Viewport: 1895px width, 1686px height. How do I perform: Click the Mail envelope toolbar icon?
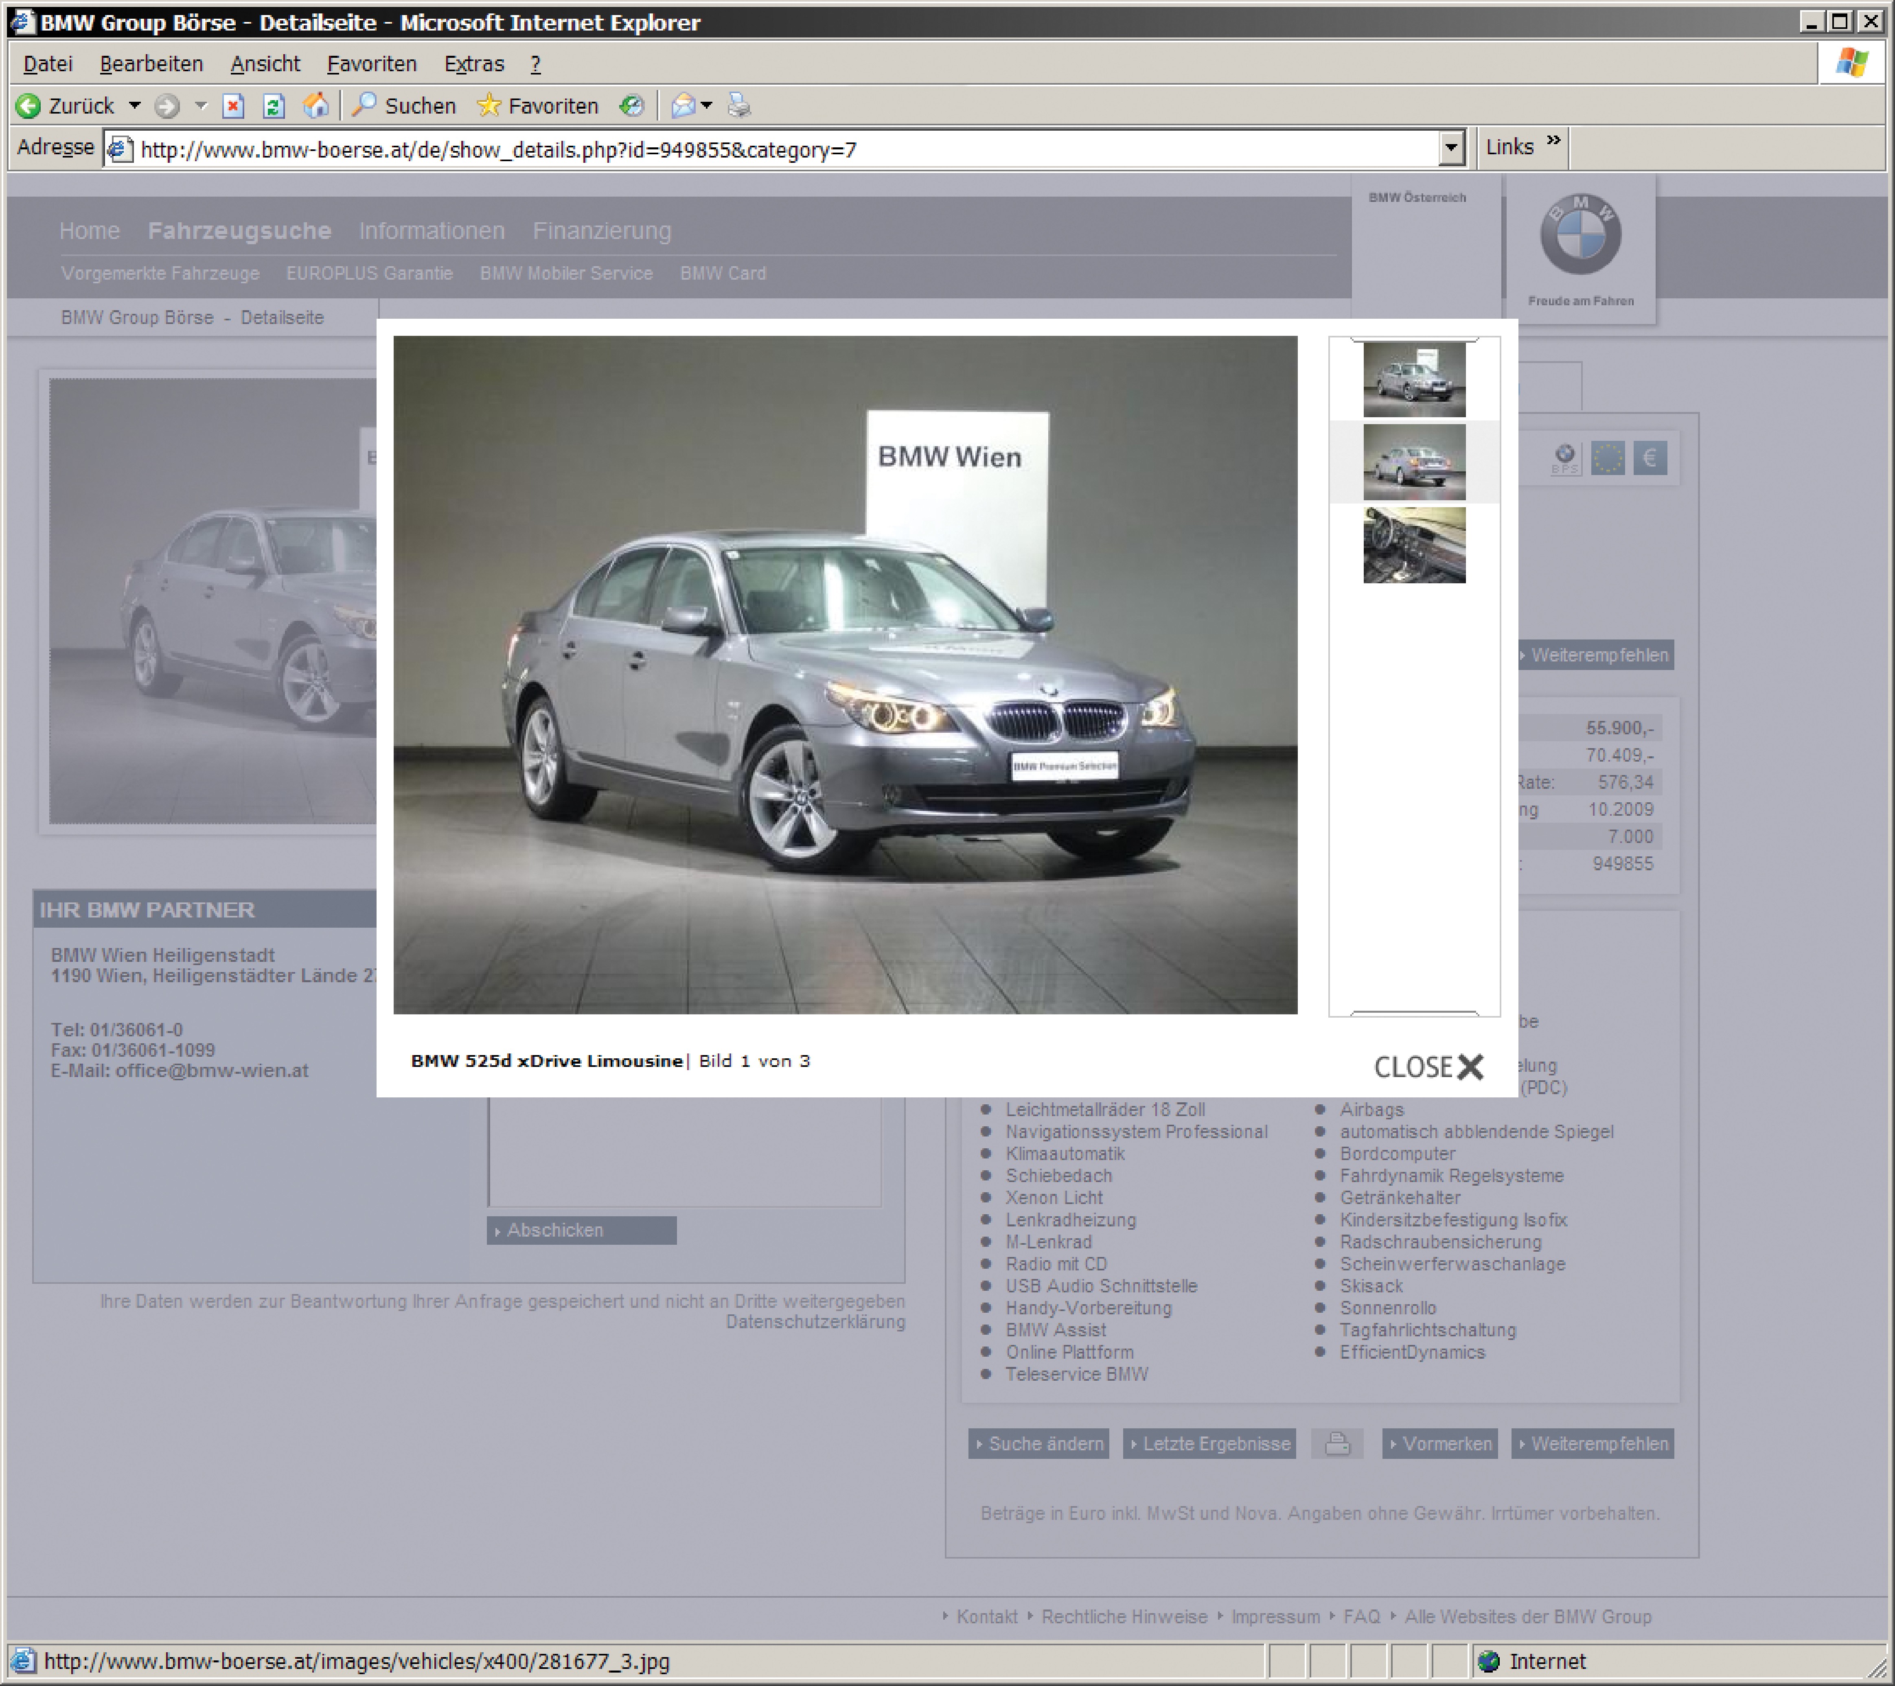pos(683,107)
